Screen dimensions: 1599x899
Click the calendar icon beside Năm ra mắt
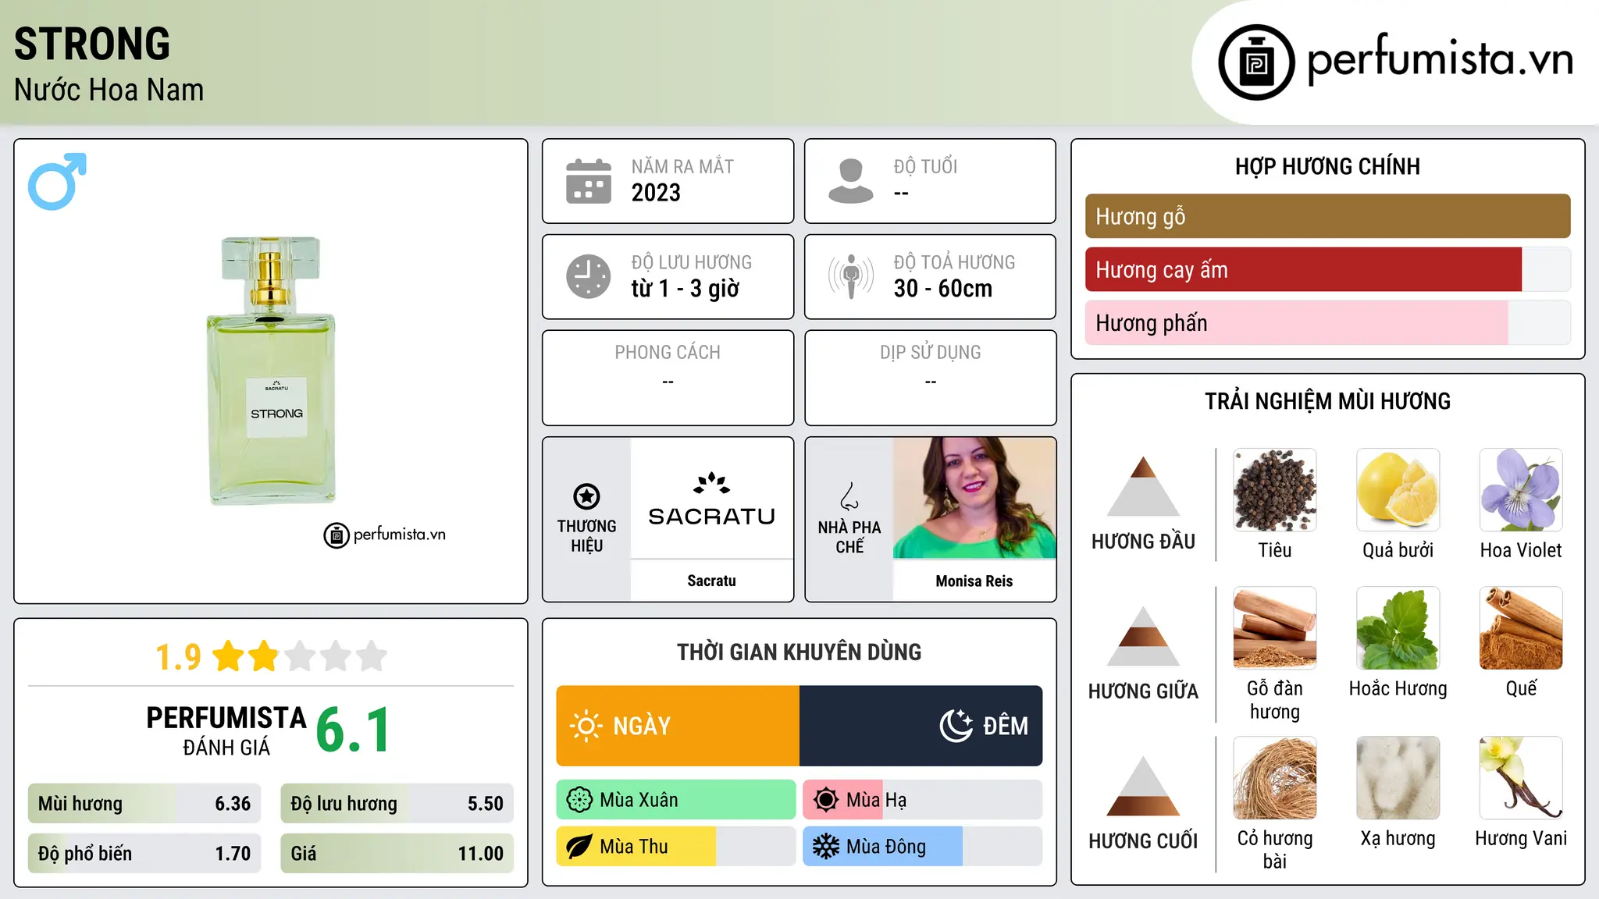click(x=589, y=181)
